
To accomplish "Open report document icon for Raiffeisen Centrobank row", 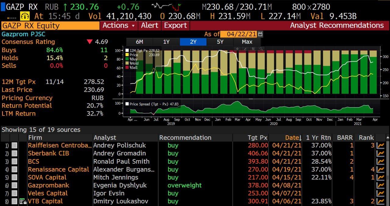I will pyautogui.click(x=14, y=146).
